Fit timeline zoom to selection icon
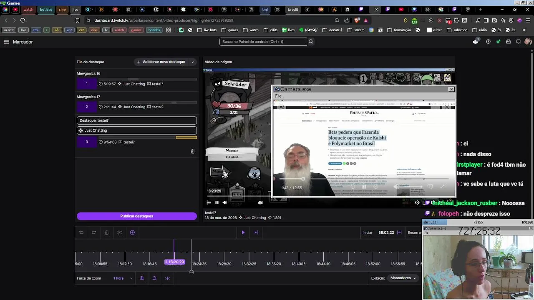The image size is (534, 300). (167, 278)
